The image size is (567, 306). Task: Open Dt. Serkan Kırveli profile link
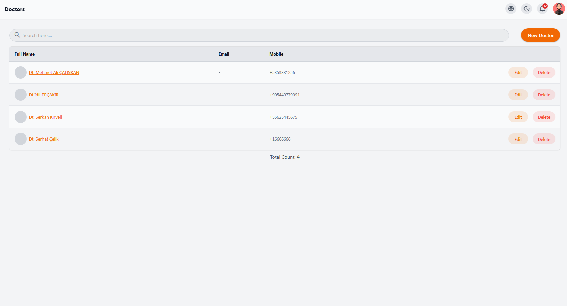click(46, 117)
